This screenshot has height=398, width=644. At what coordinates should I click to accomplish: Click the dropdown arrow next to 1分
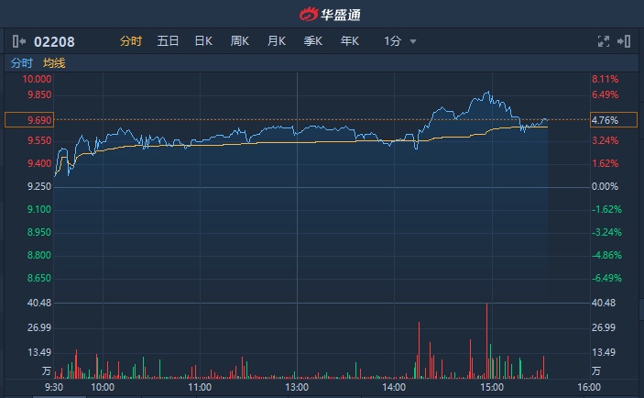pos(413,41)
